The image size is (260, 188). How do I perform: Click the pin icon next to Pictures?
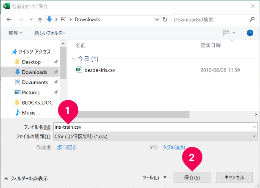(x=56, y=92)
